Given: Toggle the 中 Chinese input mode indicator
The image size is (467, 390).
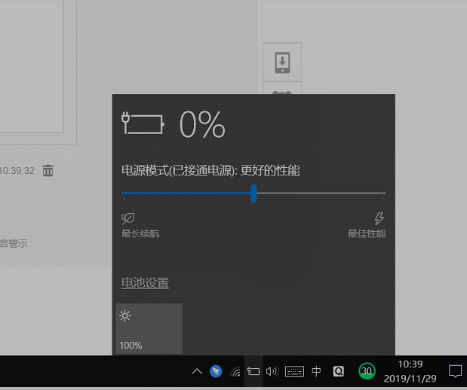Looking at the screenshot, I should tap(317, 371).
